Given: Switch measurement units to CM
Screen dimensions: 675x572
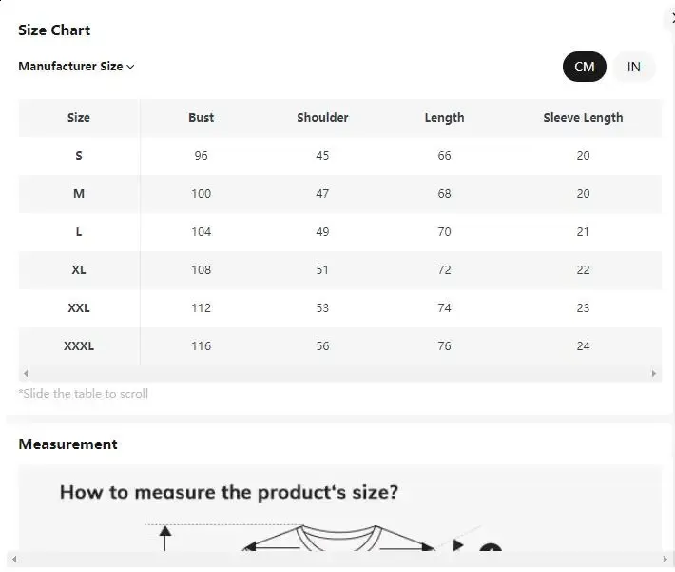Looking at the screenshot, I should tap(584, 67).
